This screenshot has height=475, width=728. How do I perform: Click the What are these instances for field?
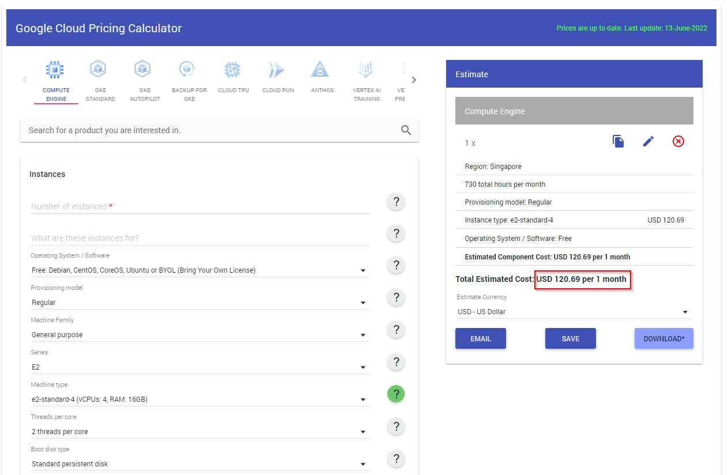pos(200,237)
